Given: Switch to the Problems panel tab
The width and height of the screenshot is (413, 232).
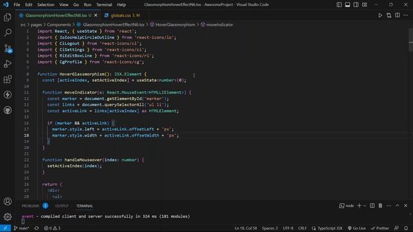Looking at the screenshot, I should pos(30,206).
